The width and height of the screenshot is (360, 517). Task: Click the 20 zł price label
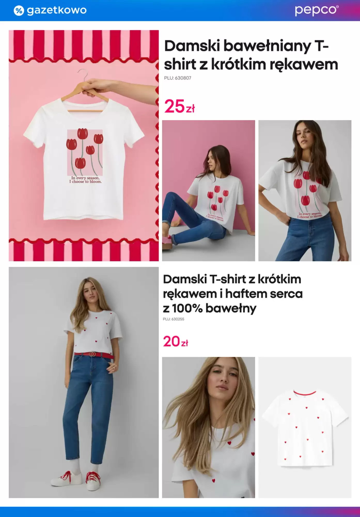pos(176,341)
